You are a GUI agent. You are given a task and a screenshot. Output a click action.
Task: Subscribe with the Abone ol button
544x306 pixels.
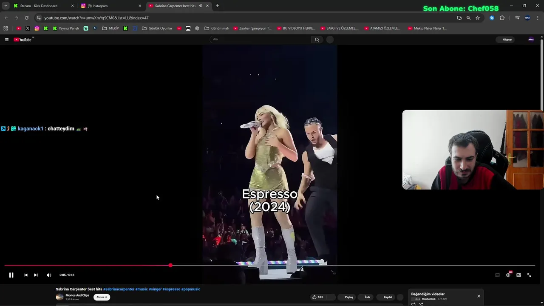tap(102, 297)
